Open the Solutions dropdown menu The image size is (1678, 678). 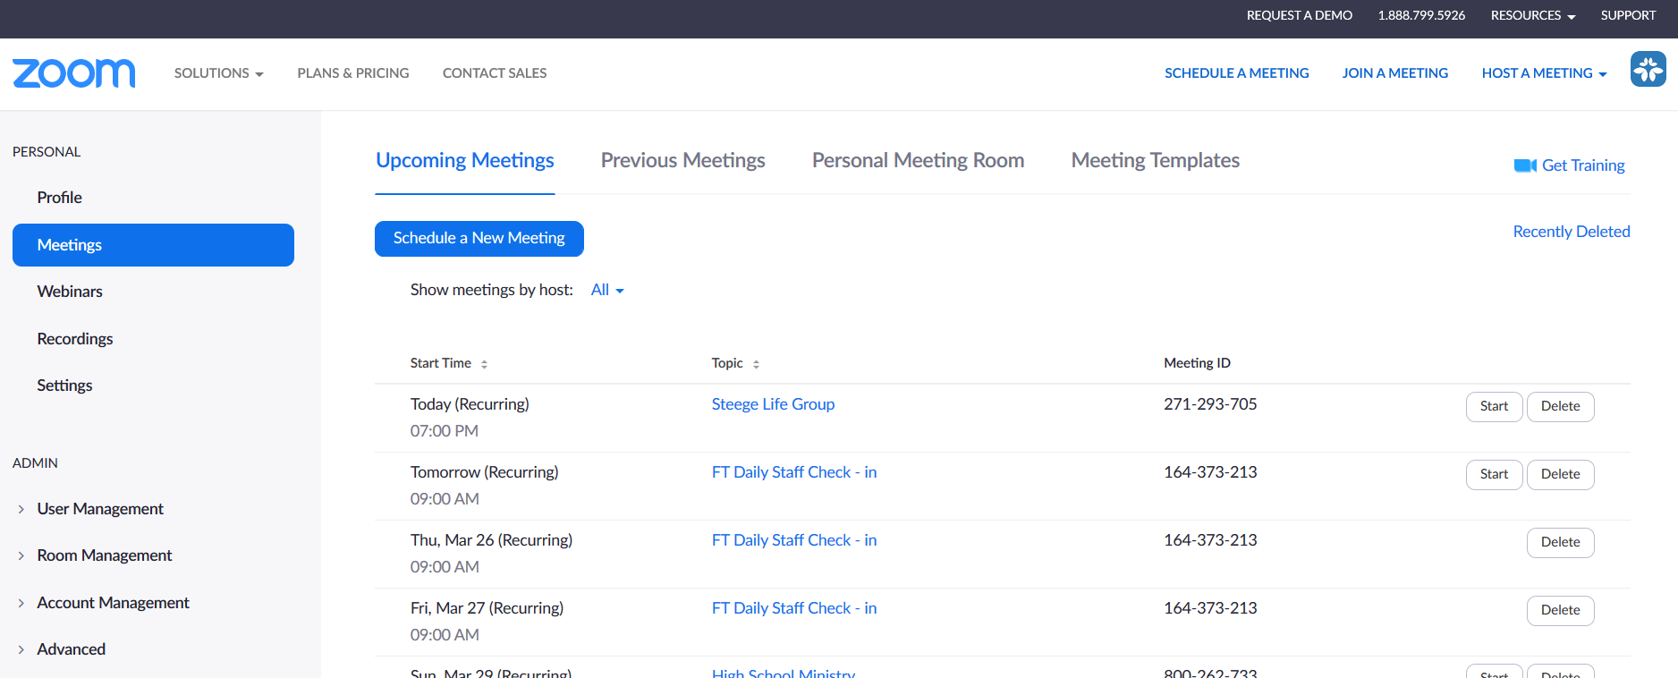[x=218, y=73]
